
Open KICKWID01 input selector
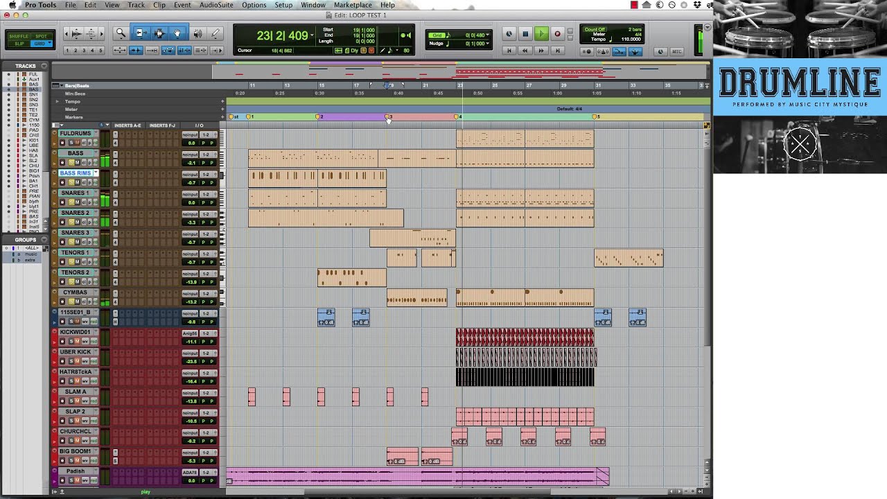coord(190,333)
